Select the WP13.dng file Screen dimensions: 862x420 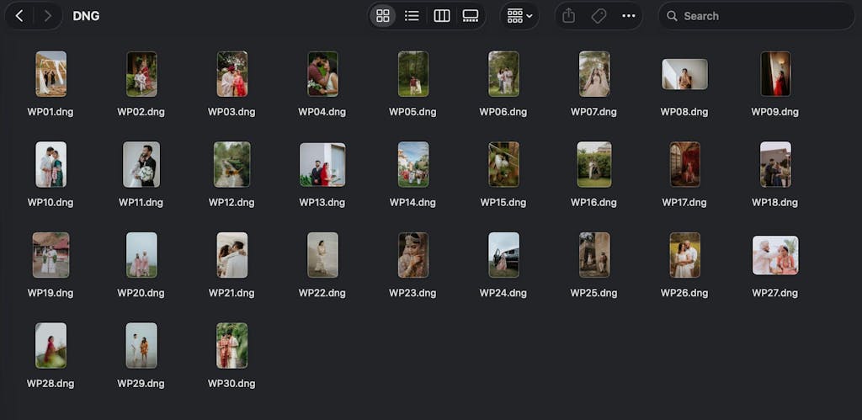pyautogui.click(x=322, y=164)
